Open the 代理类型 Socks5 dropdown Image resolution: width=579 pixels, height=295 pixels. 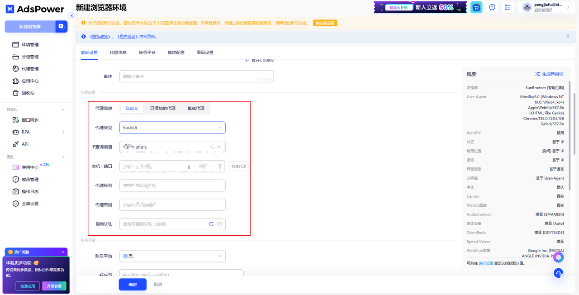coord(172,128)
